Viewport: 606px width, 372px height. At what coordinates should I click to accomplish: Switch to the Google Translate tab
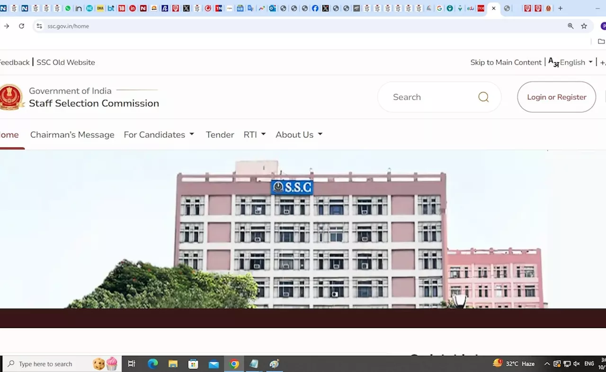[250, 9]
